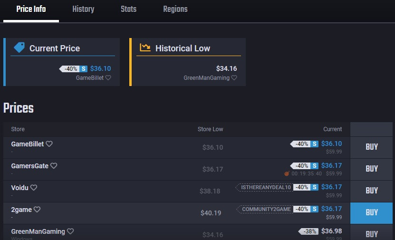Image resolution: width=395 pixels, height=240 pixels.
Task: Toggle heart next to GamersGate row
Action: click(x=54, y=166)
